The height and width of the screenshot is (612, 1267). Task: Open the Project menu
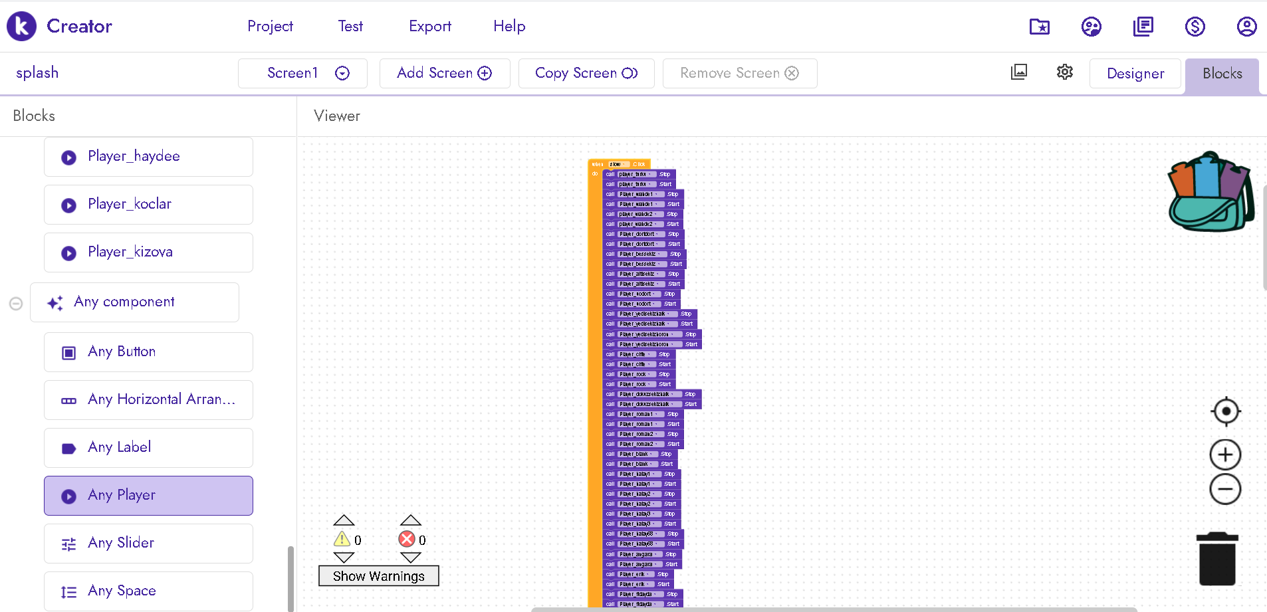[x=270, y=27]
